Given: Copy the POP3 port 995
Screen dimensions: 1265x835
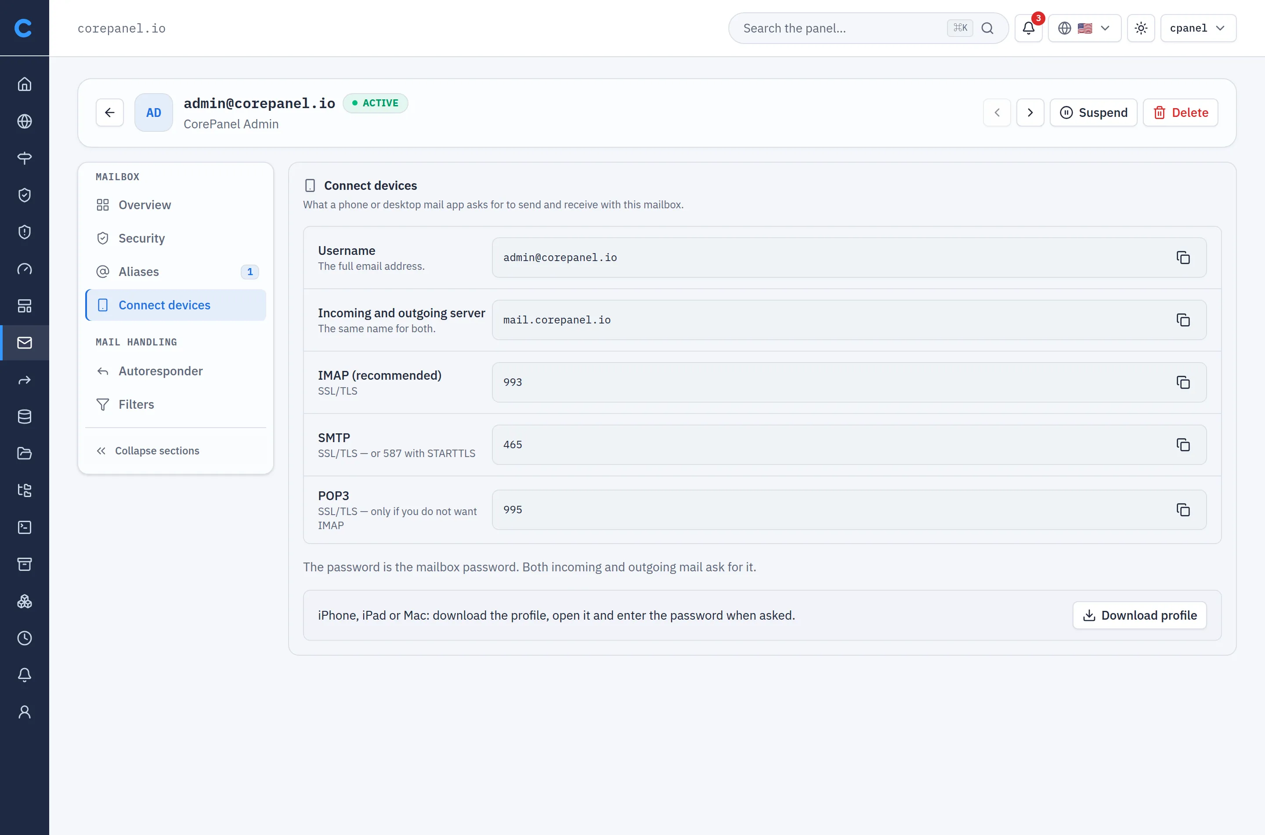Looking at the screenshot, I should pos(1182,510).
